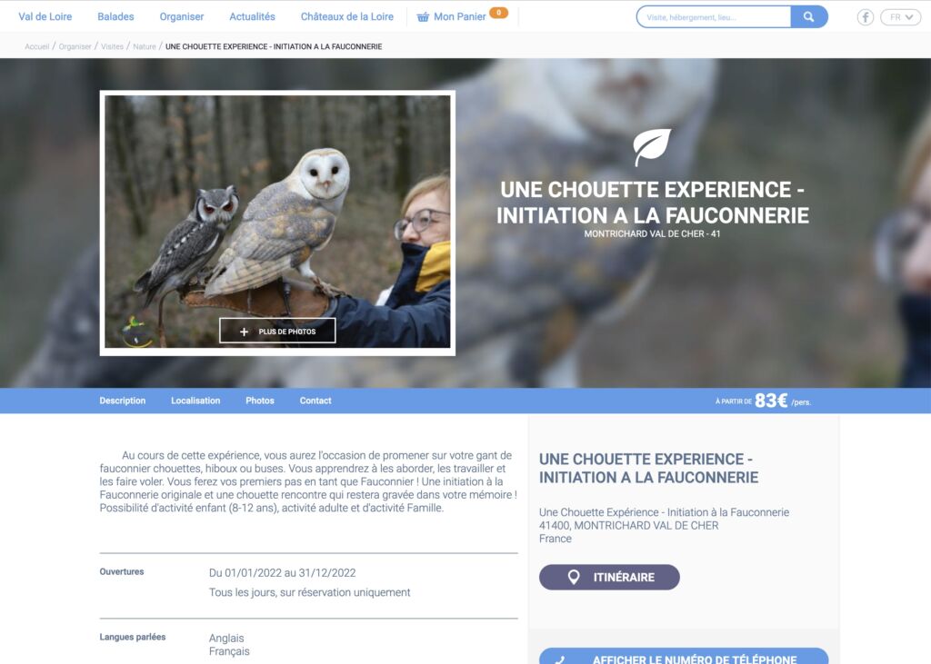Open the owl photo thumbnail
Viewport: 931px width, 664px height.
(277, 222)
